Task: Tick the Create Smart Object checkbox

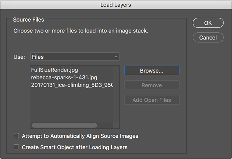Action: pos(16,147)
